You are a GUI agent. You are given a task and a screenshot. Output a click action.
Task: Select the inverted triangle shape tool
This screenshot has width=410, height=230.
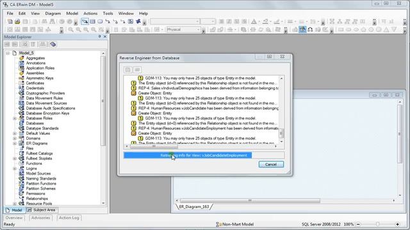(x=394, y=29)
